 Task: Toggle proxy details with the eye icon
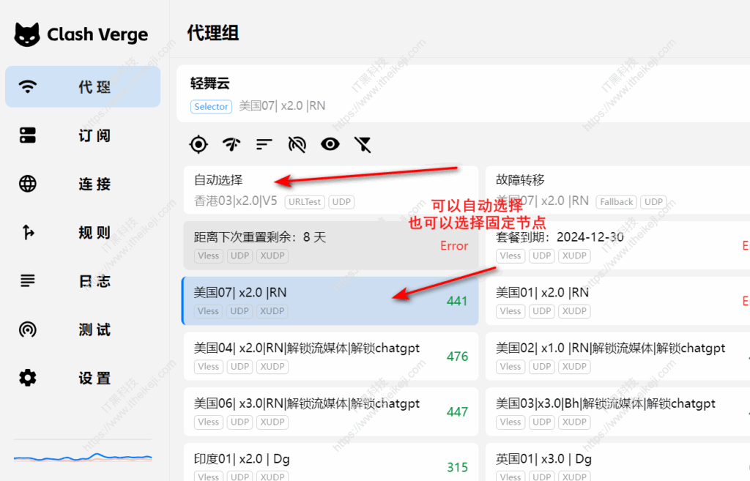[x=330, y=144]
